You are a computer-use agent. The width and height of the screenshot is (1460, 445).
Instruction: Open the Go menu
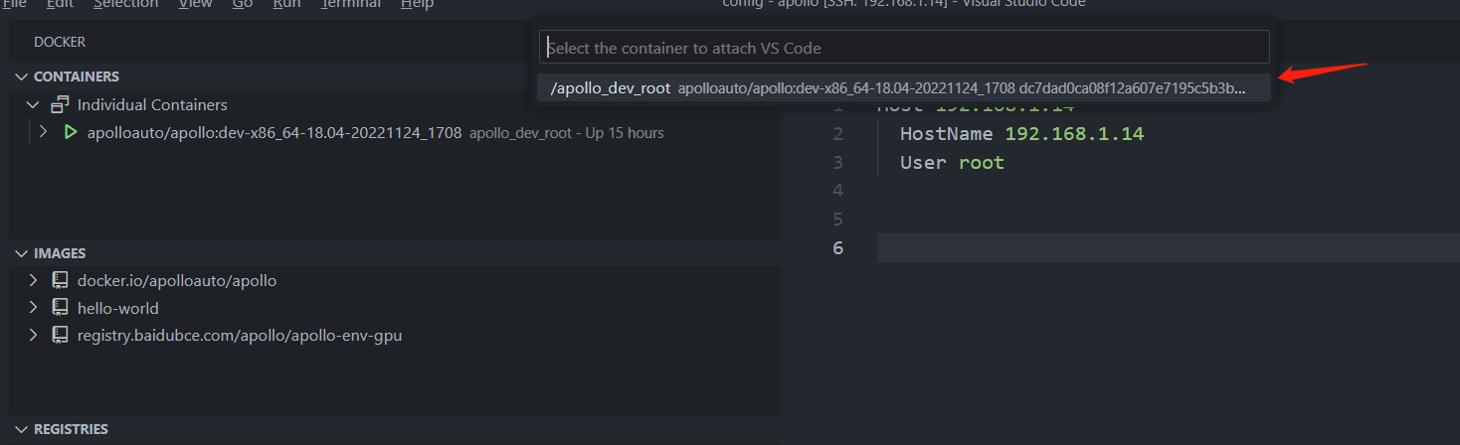pyautogui.click(x=243, y=4)
